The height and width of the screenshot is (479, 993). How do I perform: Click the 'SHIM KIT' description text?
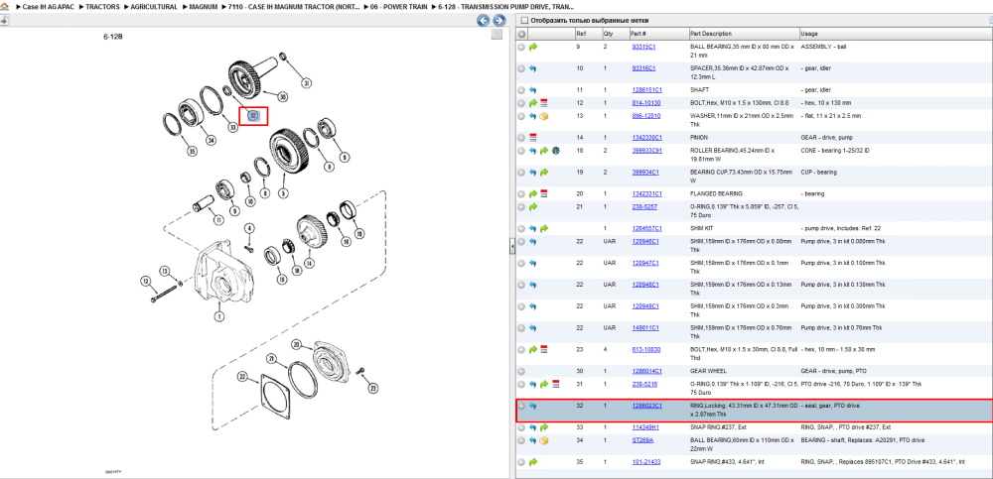(x=700, y=228)
